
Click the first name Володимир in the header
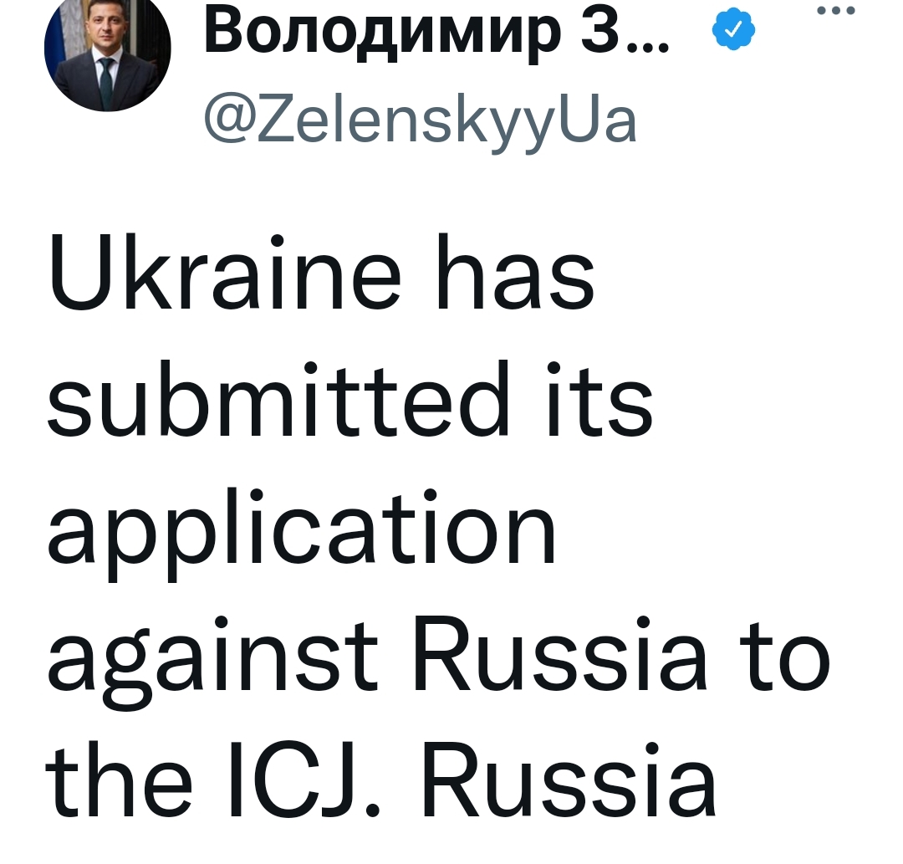[382, 33]
